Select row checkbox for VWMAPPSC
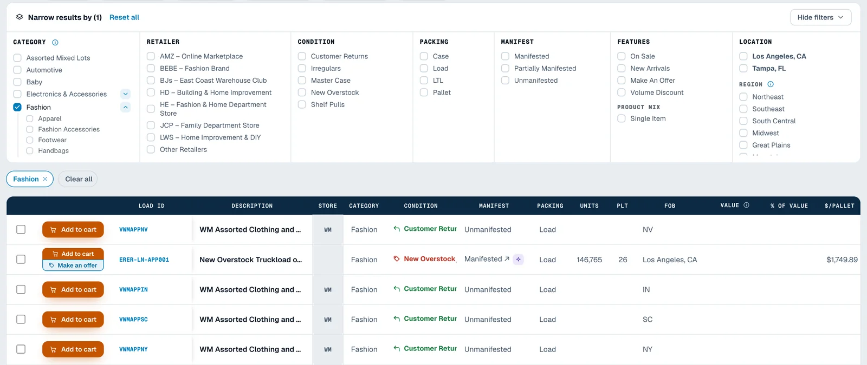This screenshot has height=365, width=867. pyautogui.click(x=21, y=319)
